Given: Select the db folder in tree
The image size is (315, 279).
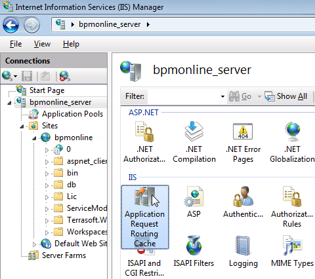Looking at the screenshot, I should click(72, 185).
